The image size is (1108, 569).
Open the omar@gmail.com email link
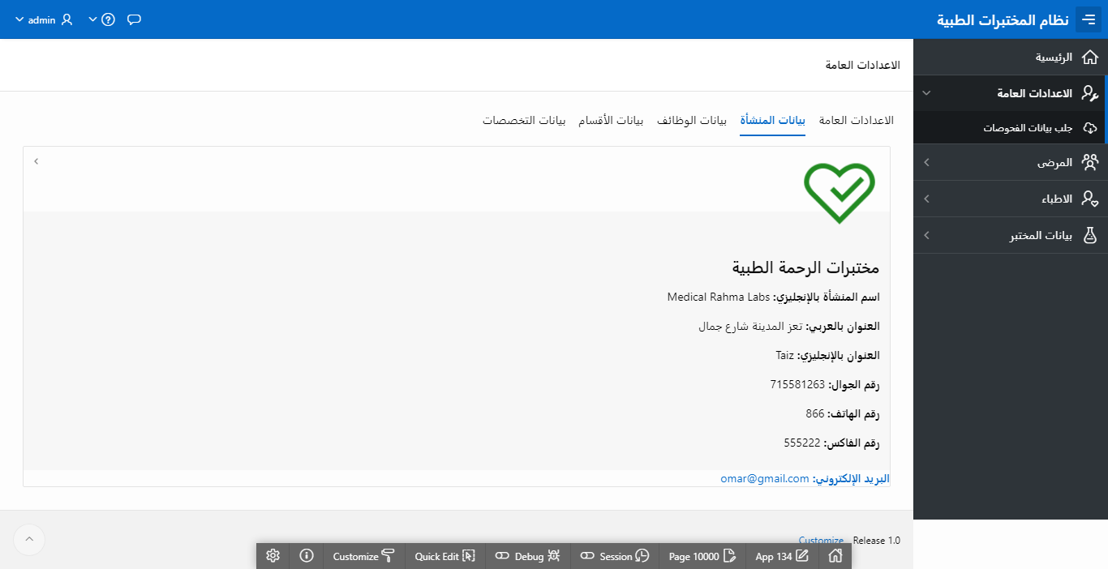click(765, 478)
